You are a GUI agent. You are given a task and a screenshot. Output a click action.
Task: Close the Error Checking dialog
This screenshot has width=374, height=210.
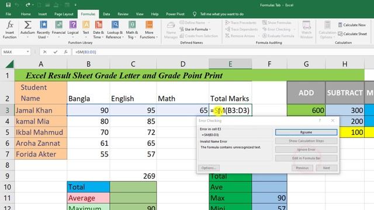coord(333,121)
